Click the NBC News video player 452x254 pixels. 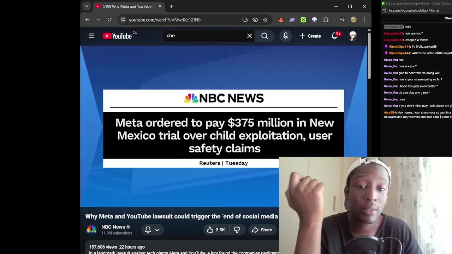[223, 127]
